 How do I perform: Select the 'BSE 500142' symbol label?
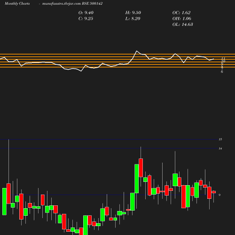tap(92, 3)
